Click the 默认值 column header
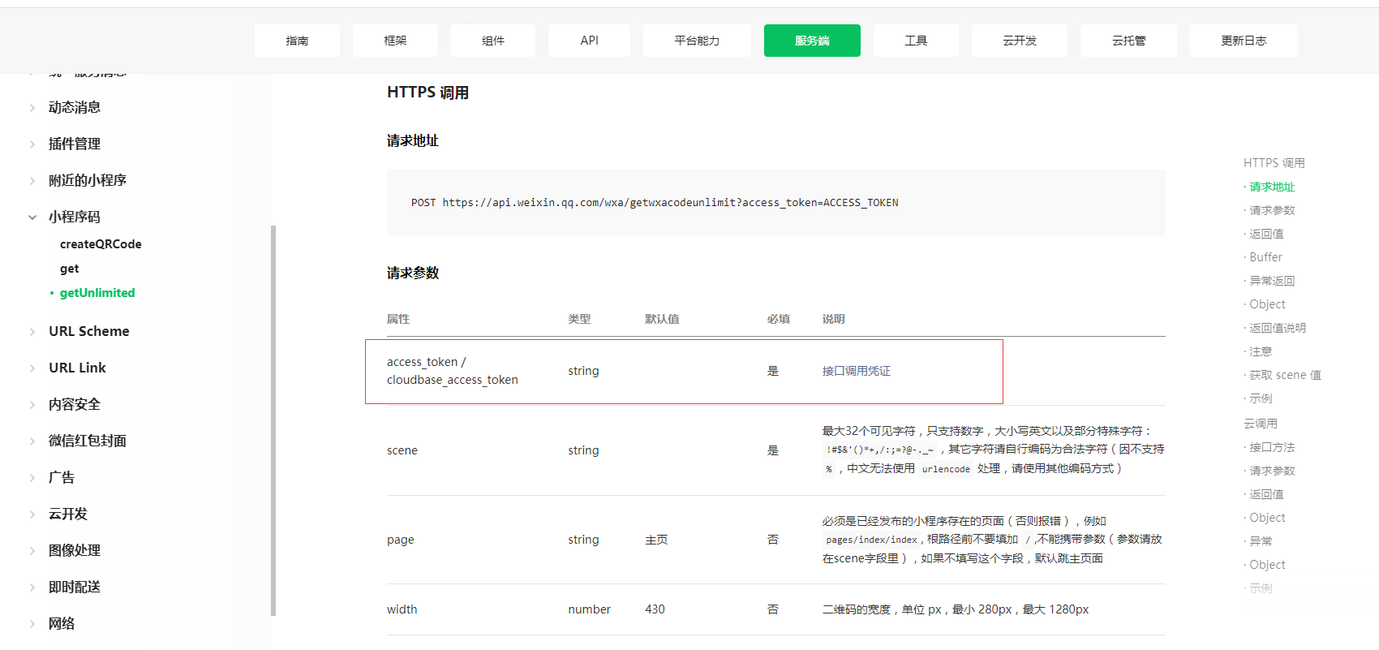Viewport: 1379px width, 650px height. tap(662, 319)
